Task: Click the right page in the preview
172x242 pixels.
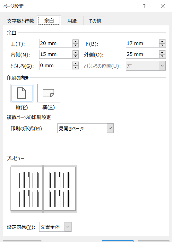Action: [60, 189]
